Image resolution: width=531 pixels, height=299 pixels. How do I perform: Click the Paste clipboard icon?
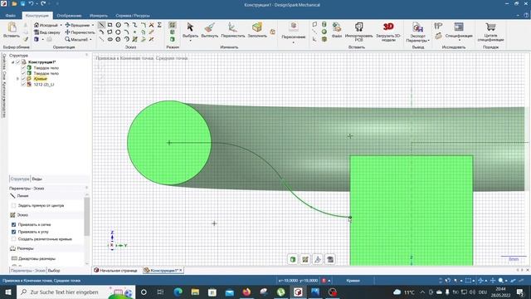[12, 27]
